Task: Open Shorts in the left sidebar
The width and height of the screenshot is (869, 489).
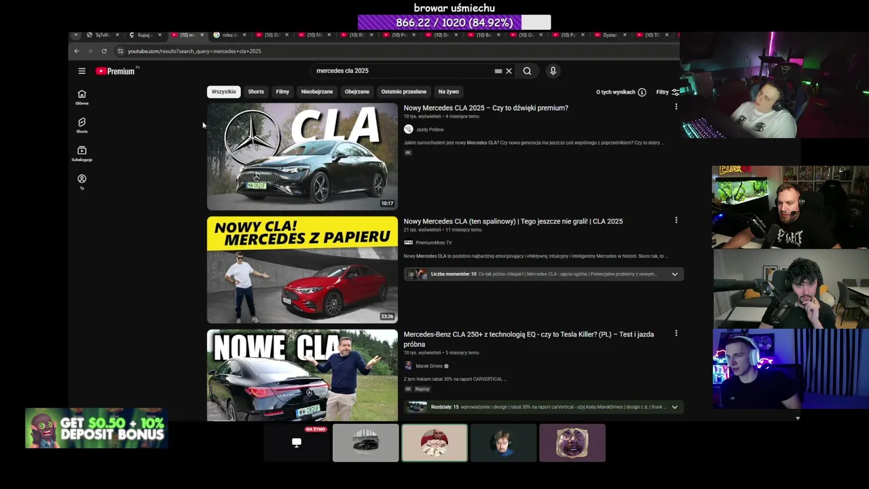Action: pyautogui.click(x=81, y=125)
